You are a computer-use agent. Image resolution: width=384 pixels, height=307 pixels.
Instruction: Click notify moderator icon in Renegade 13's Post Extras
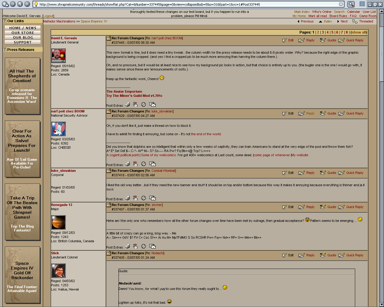(x=143, y=246)
